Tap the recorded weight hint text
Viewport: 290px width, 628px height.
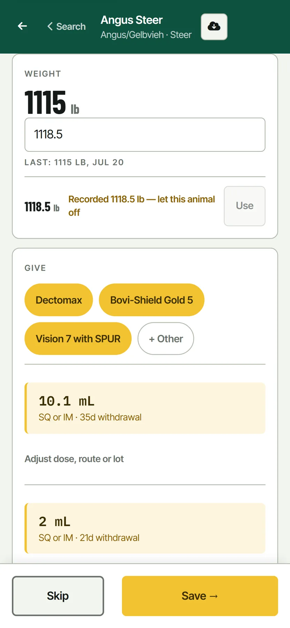click(142, 206)
